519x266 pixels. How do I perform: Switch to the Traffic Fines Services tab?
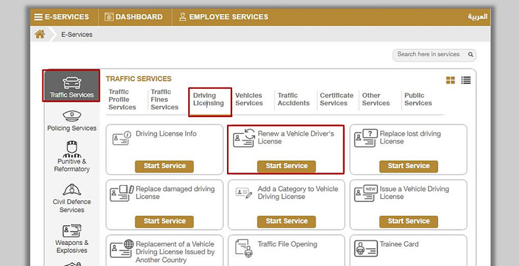point(164,99)
